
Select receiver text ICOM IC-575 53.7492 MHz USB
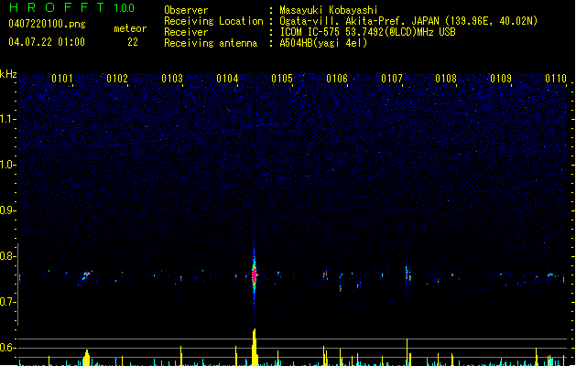pos(367,32)
